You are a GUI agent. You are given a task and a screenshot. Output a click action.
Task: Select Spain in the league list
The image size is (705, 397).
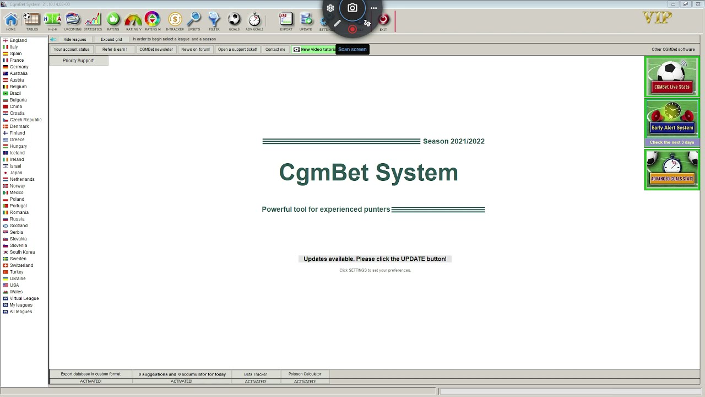15,53
